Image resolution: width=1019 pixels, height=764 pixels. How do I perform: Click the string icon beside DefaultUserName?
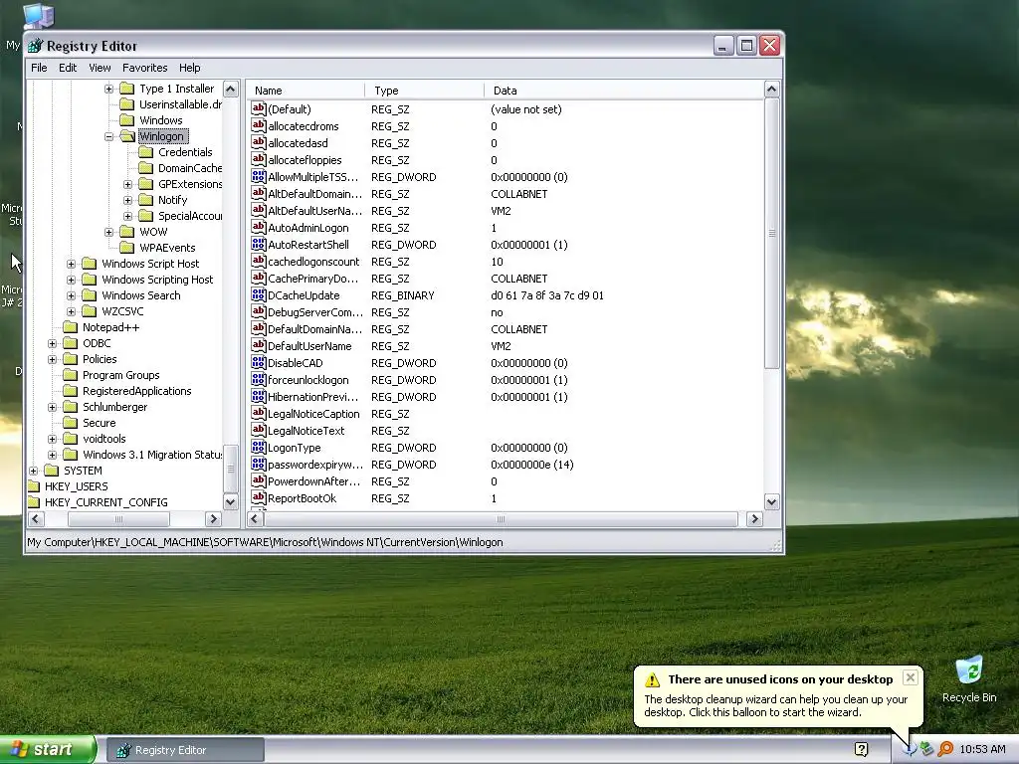click(259, 345)
